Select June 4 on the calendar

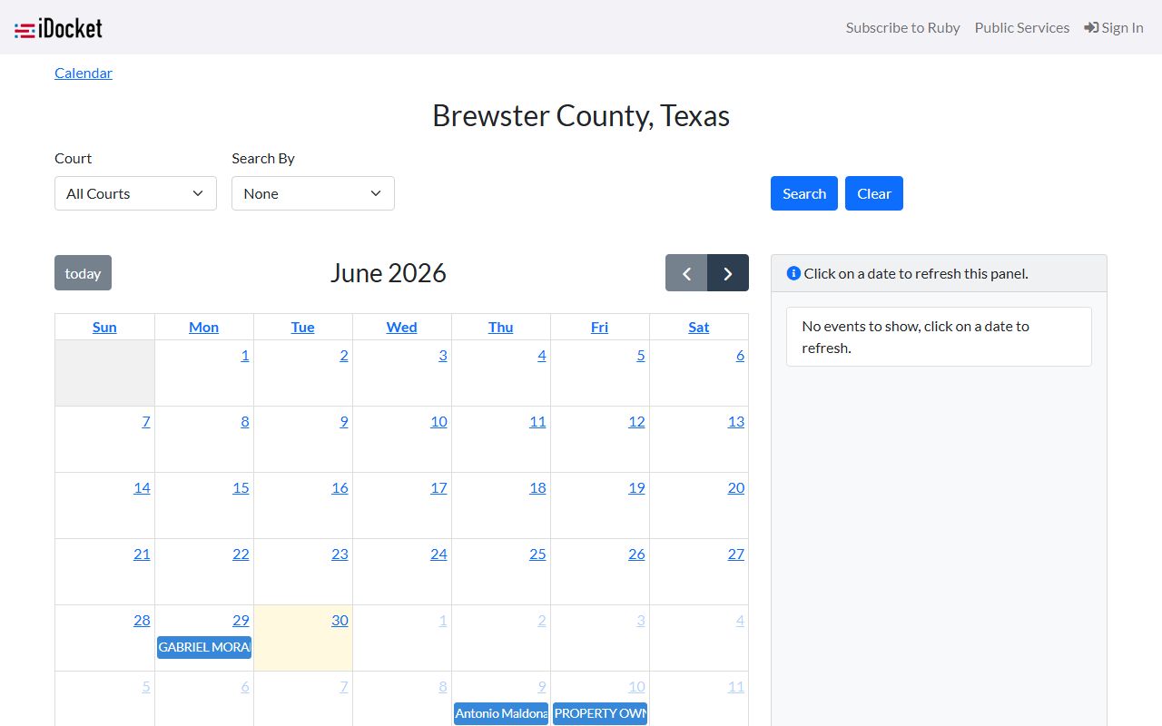(x=541, y=355)
